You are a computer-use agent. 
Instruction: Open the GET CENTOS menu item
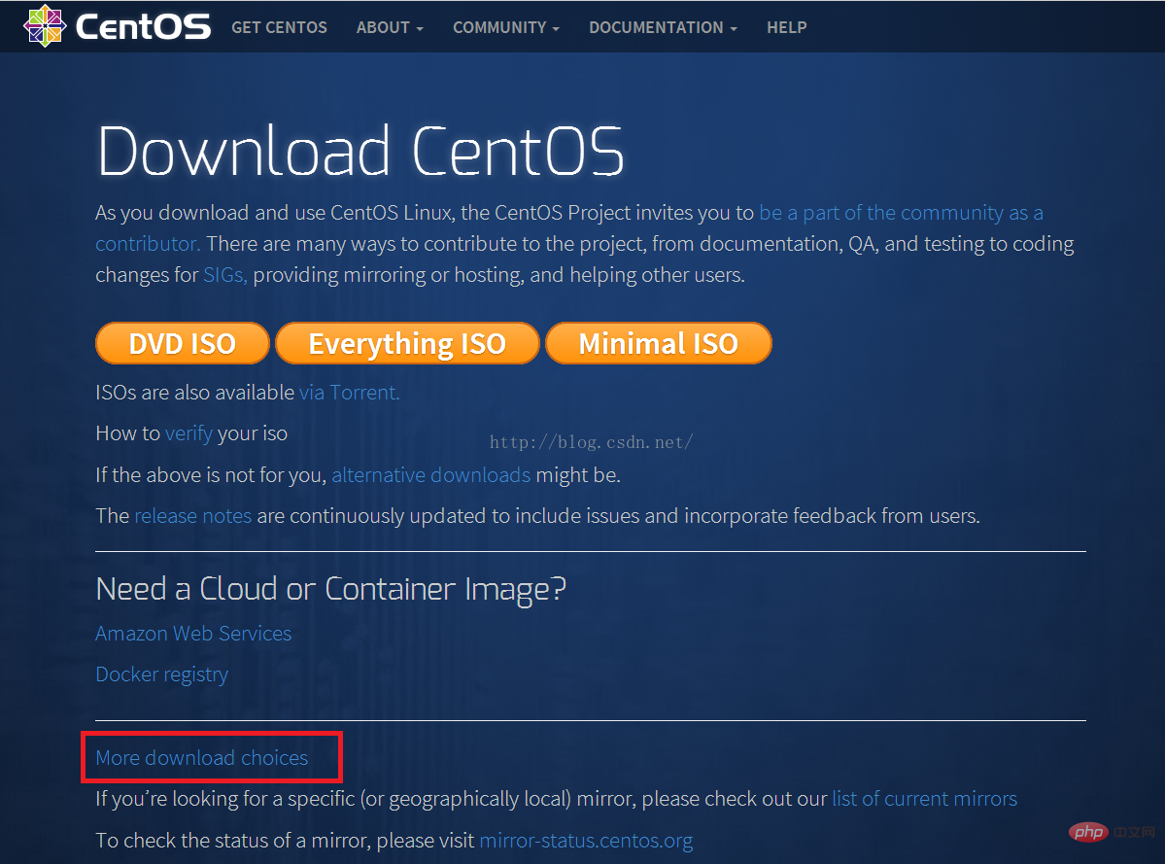coord(280,27)
